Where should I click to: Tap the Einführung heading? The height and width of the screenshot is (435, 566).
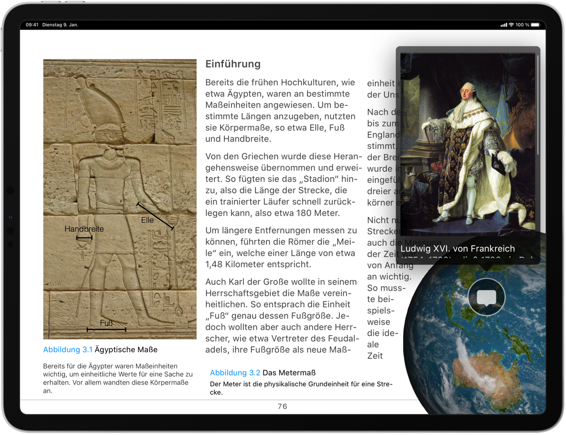tap(233, 64)
